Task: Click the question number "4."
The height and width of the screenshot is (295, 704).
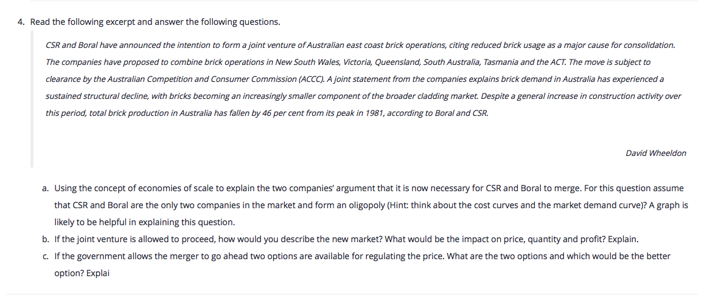Action: click(21, 22)
